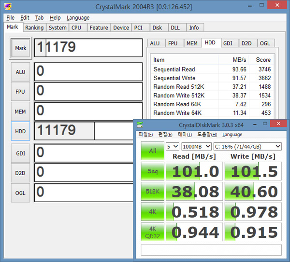The height and width of the screenshot is (262, 290).
Task: Select the Sequential Write row
Action: coord(212,78)
